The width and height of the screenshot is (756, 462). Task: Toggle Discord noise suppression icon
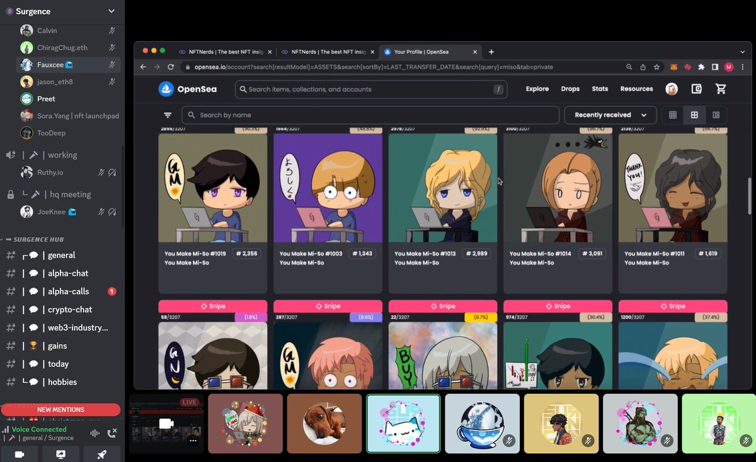point(95,433)
